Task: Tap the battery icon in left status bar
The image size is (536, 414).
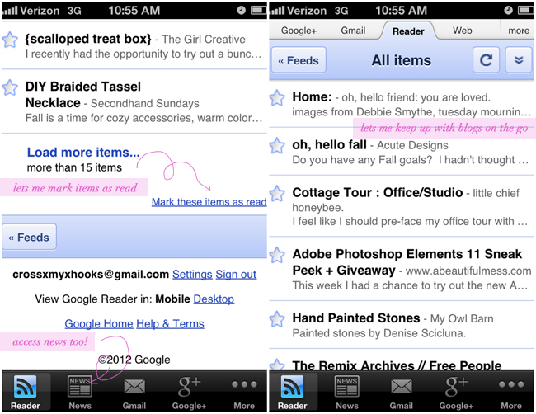Action: pyautogui.click(x=258, y=10)
